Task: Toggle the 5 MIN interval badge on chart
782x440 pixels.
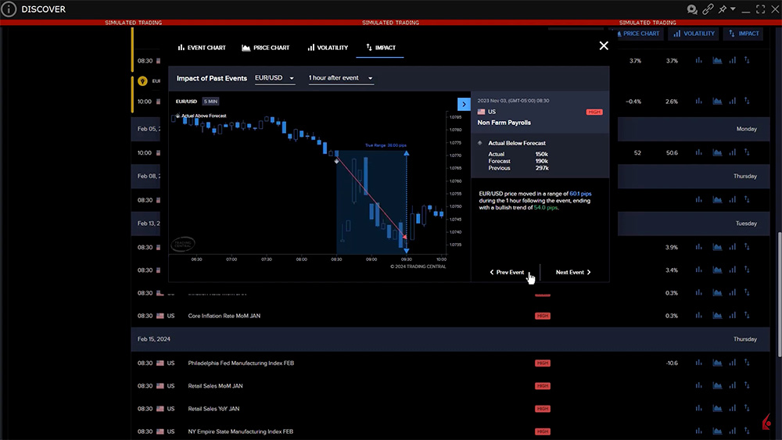Action: 211,102
